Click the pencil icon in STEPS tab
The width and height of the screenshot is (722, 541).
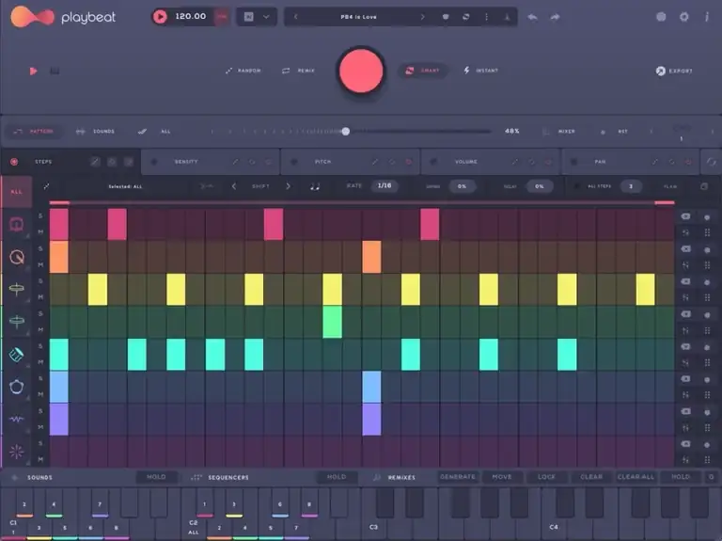[95, 161]
